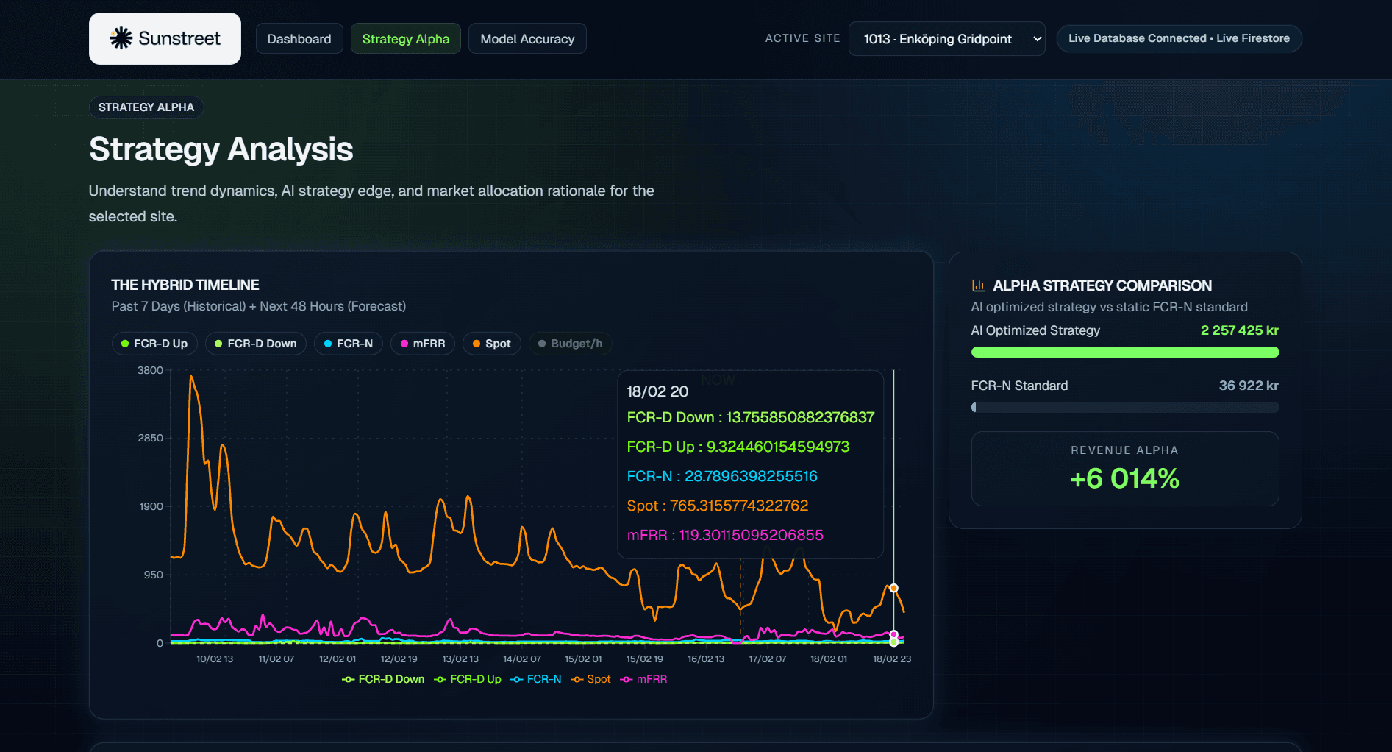Screen dimensions: 1392x752
Task: Toggle the Budget/h series chip
Action: [570, 343]
